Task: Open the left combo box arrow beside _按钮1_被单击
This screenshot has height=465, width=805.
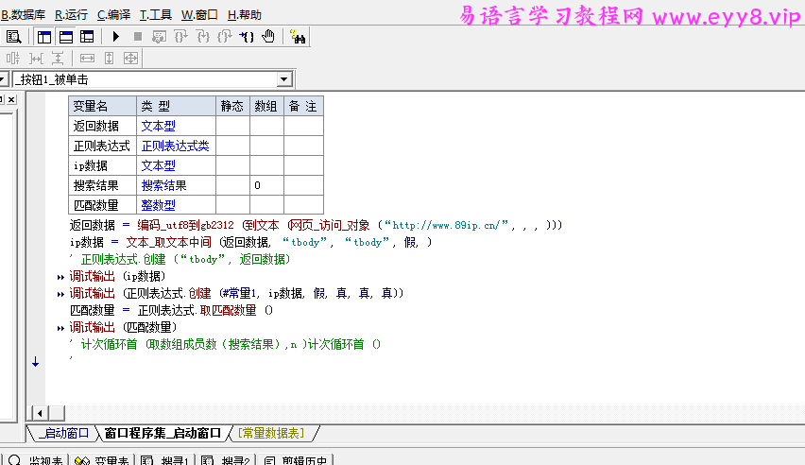Action: pos(3,79)
